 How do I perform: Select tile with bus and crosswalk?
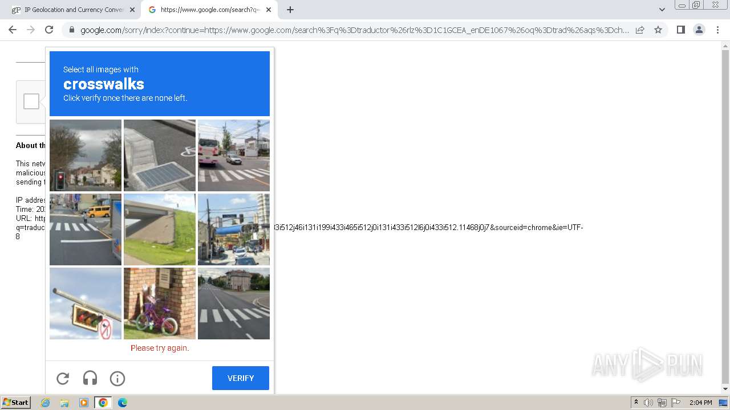pos(234,155)
